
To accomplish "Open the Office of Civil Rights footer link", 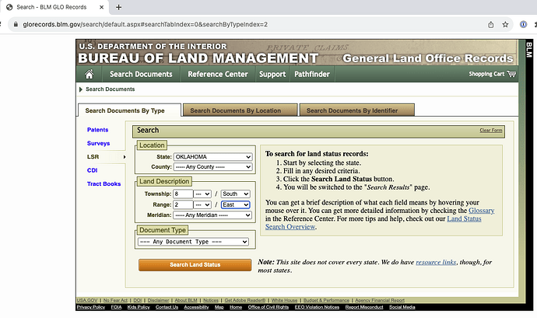I will [268, 307].
